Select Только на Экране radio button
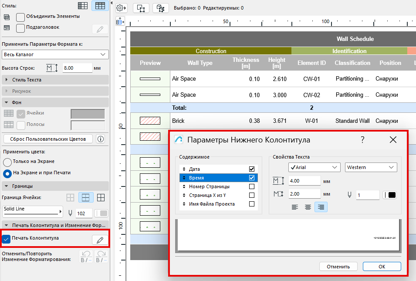This screenshot has width=416, height=281. point(7,162)
